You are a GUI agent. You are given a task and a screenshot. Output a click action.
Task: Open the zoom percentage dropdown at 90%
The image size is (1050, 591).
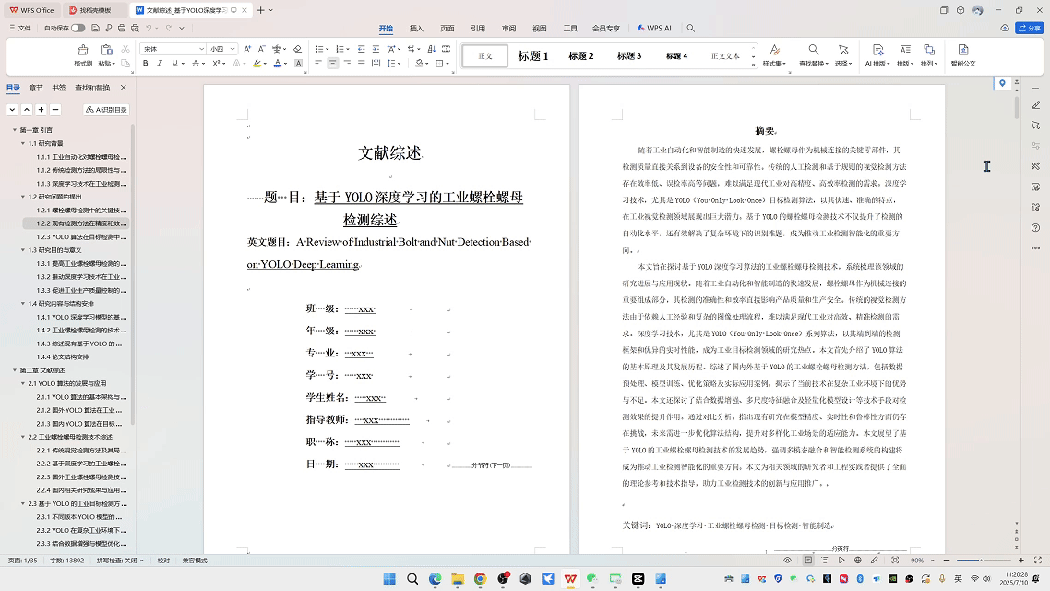pos(930,561)
